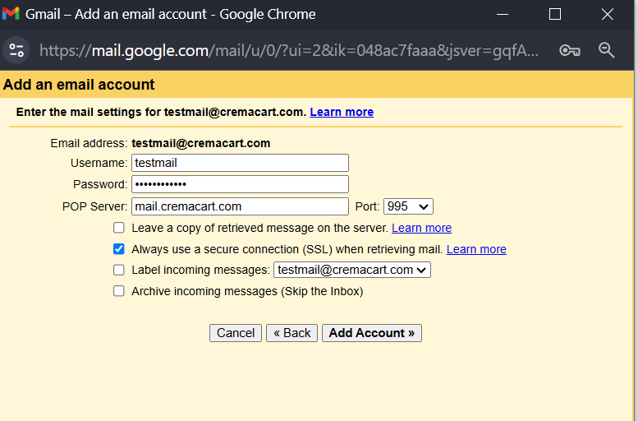Minimize the Chrome popup window
Screen dimensions: 638x421
(503, 14)
